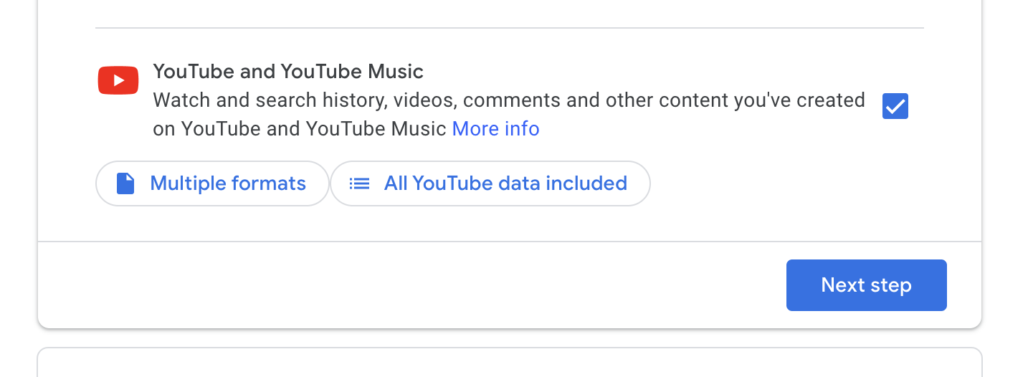
Task: Click the 'on YouTube and YouTube Music' description text
Action: pos(301,129)
